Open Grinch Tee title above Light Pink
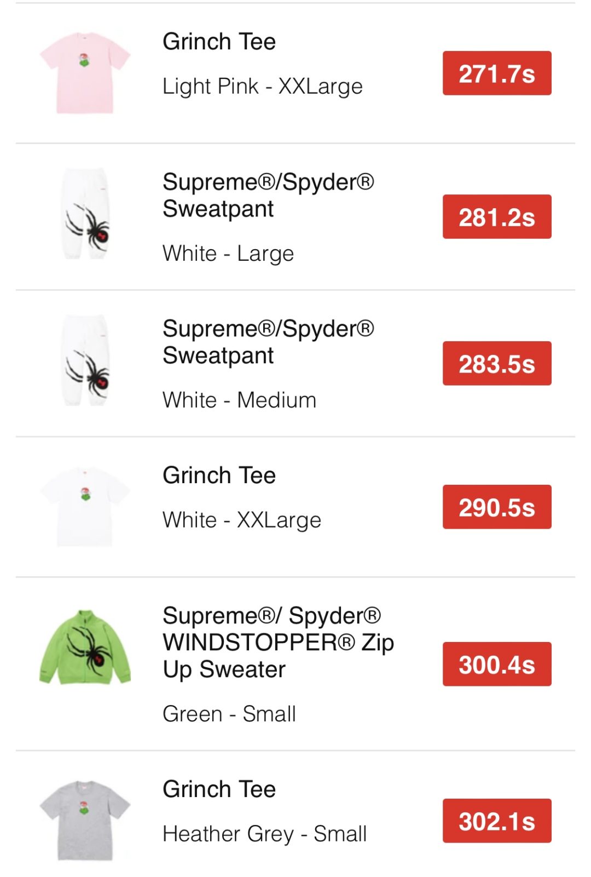This screenshot has height=877, width=591. coord(219,42)
